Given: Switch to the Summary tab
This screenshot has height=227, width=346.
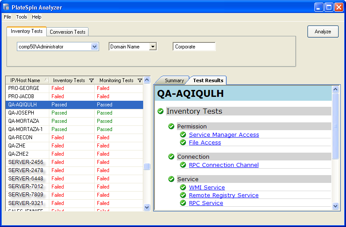Looking at the screenshot, I should (174, 80).
